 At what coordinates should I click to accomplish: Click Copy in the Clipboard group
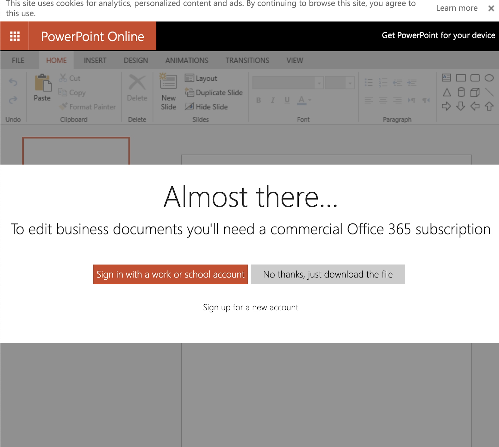coord(72,92)
